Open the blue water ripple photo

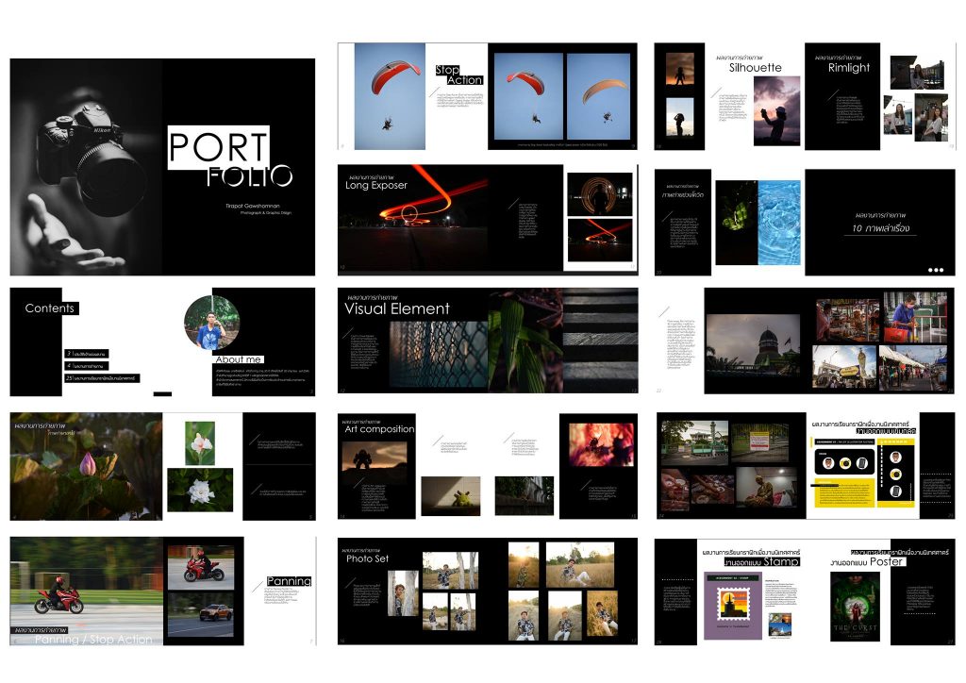click(x=778, y=223)
